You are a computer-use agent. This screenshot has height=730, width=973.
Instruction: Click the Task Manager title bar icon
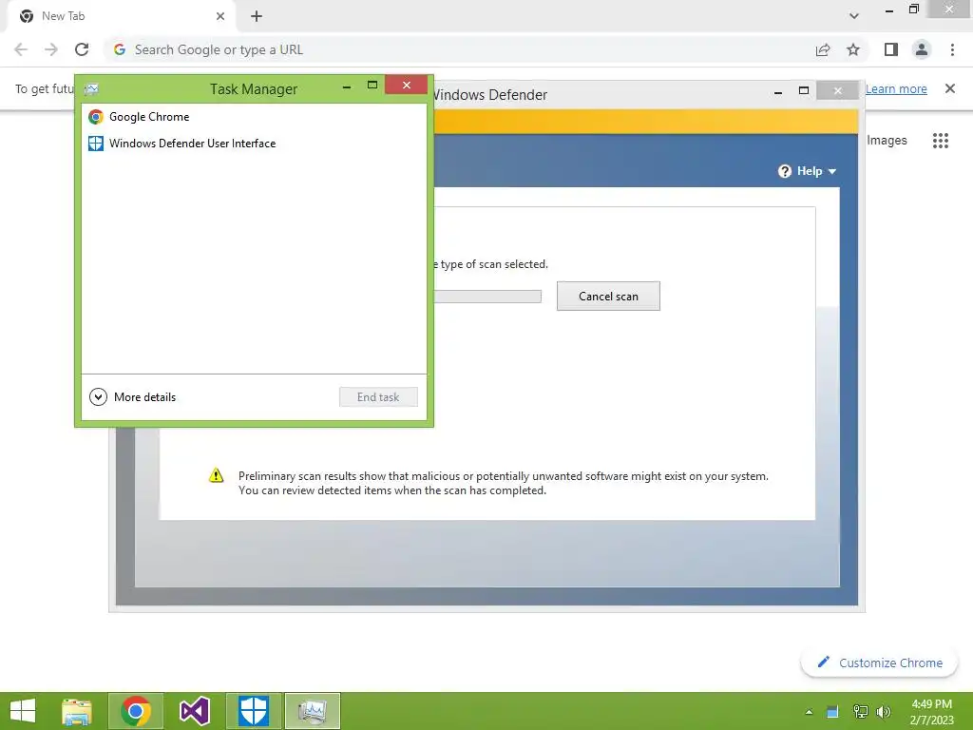coord(91,88)
